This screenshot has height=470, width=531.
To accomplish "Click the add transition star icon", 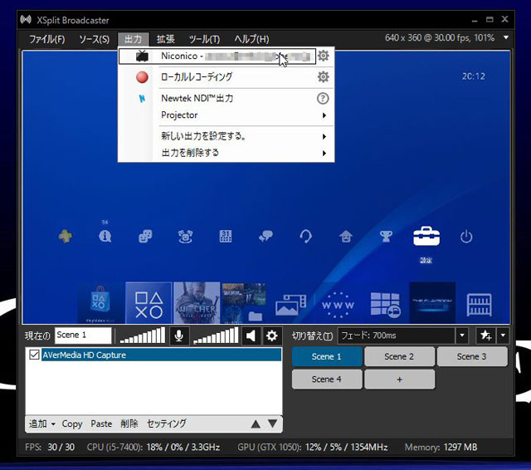I will click(485, 335).
